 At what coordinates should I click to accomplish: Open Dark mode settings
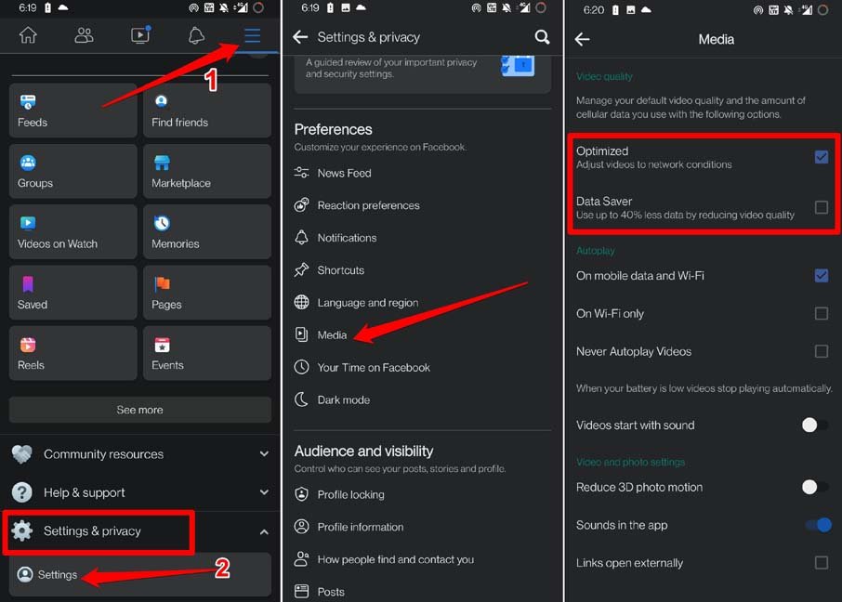422,400
